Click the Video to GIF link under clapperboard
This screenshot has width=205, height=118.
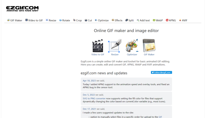pyautogui.click(x=98, y=54)
